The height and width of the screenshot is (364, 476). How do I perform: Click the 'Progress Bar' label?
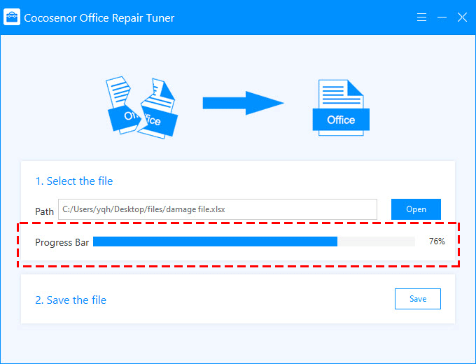coord(62,242)
